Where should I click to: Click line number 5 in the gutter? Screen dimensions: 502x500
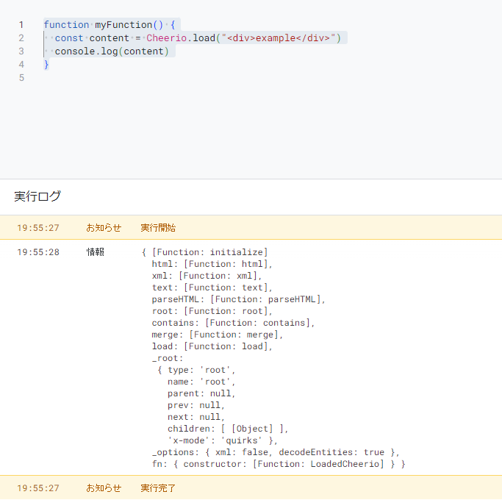(x=21, y=77)
